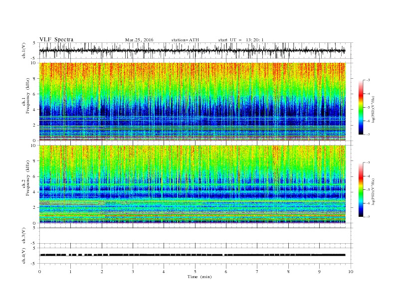Screen dimensions: 395x305
Task: Click the ch.1 voltage waveform trace
Action: pos(192,50)
